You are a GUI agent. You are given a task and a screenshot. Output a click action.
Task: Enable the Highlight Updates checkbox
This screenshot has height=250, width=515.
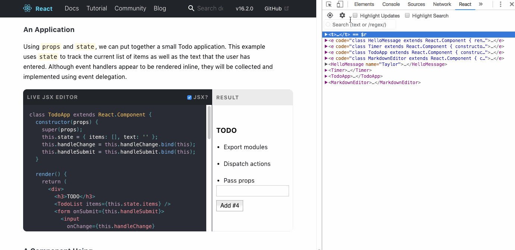coord(355,16)
